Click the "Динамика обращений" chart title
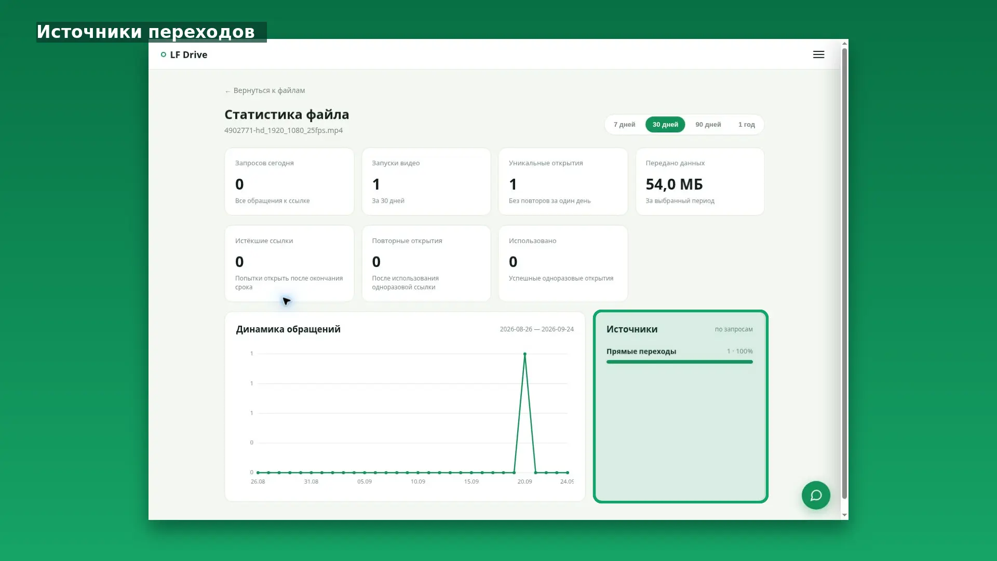Screen dimensions: 997x561 pyautogui.click(x=288, y=329)
